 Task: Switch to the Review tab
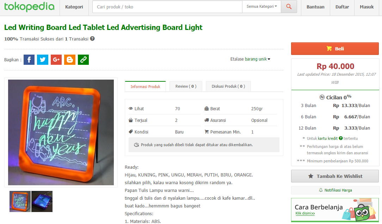coord(186,86)
